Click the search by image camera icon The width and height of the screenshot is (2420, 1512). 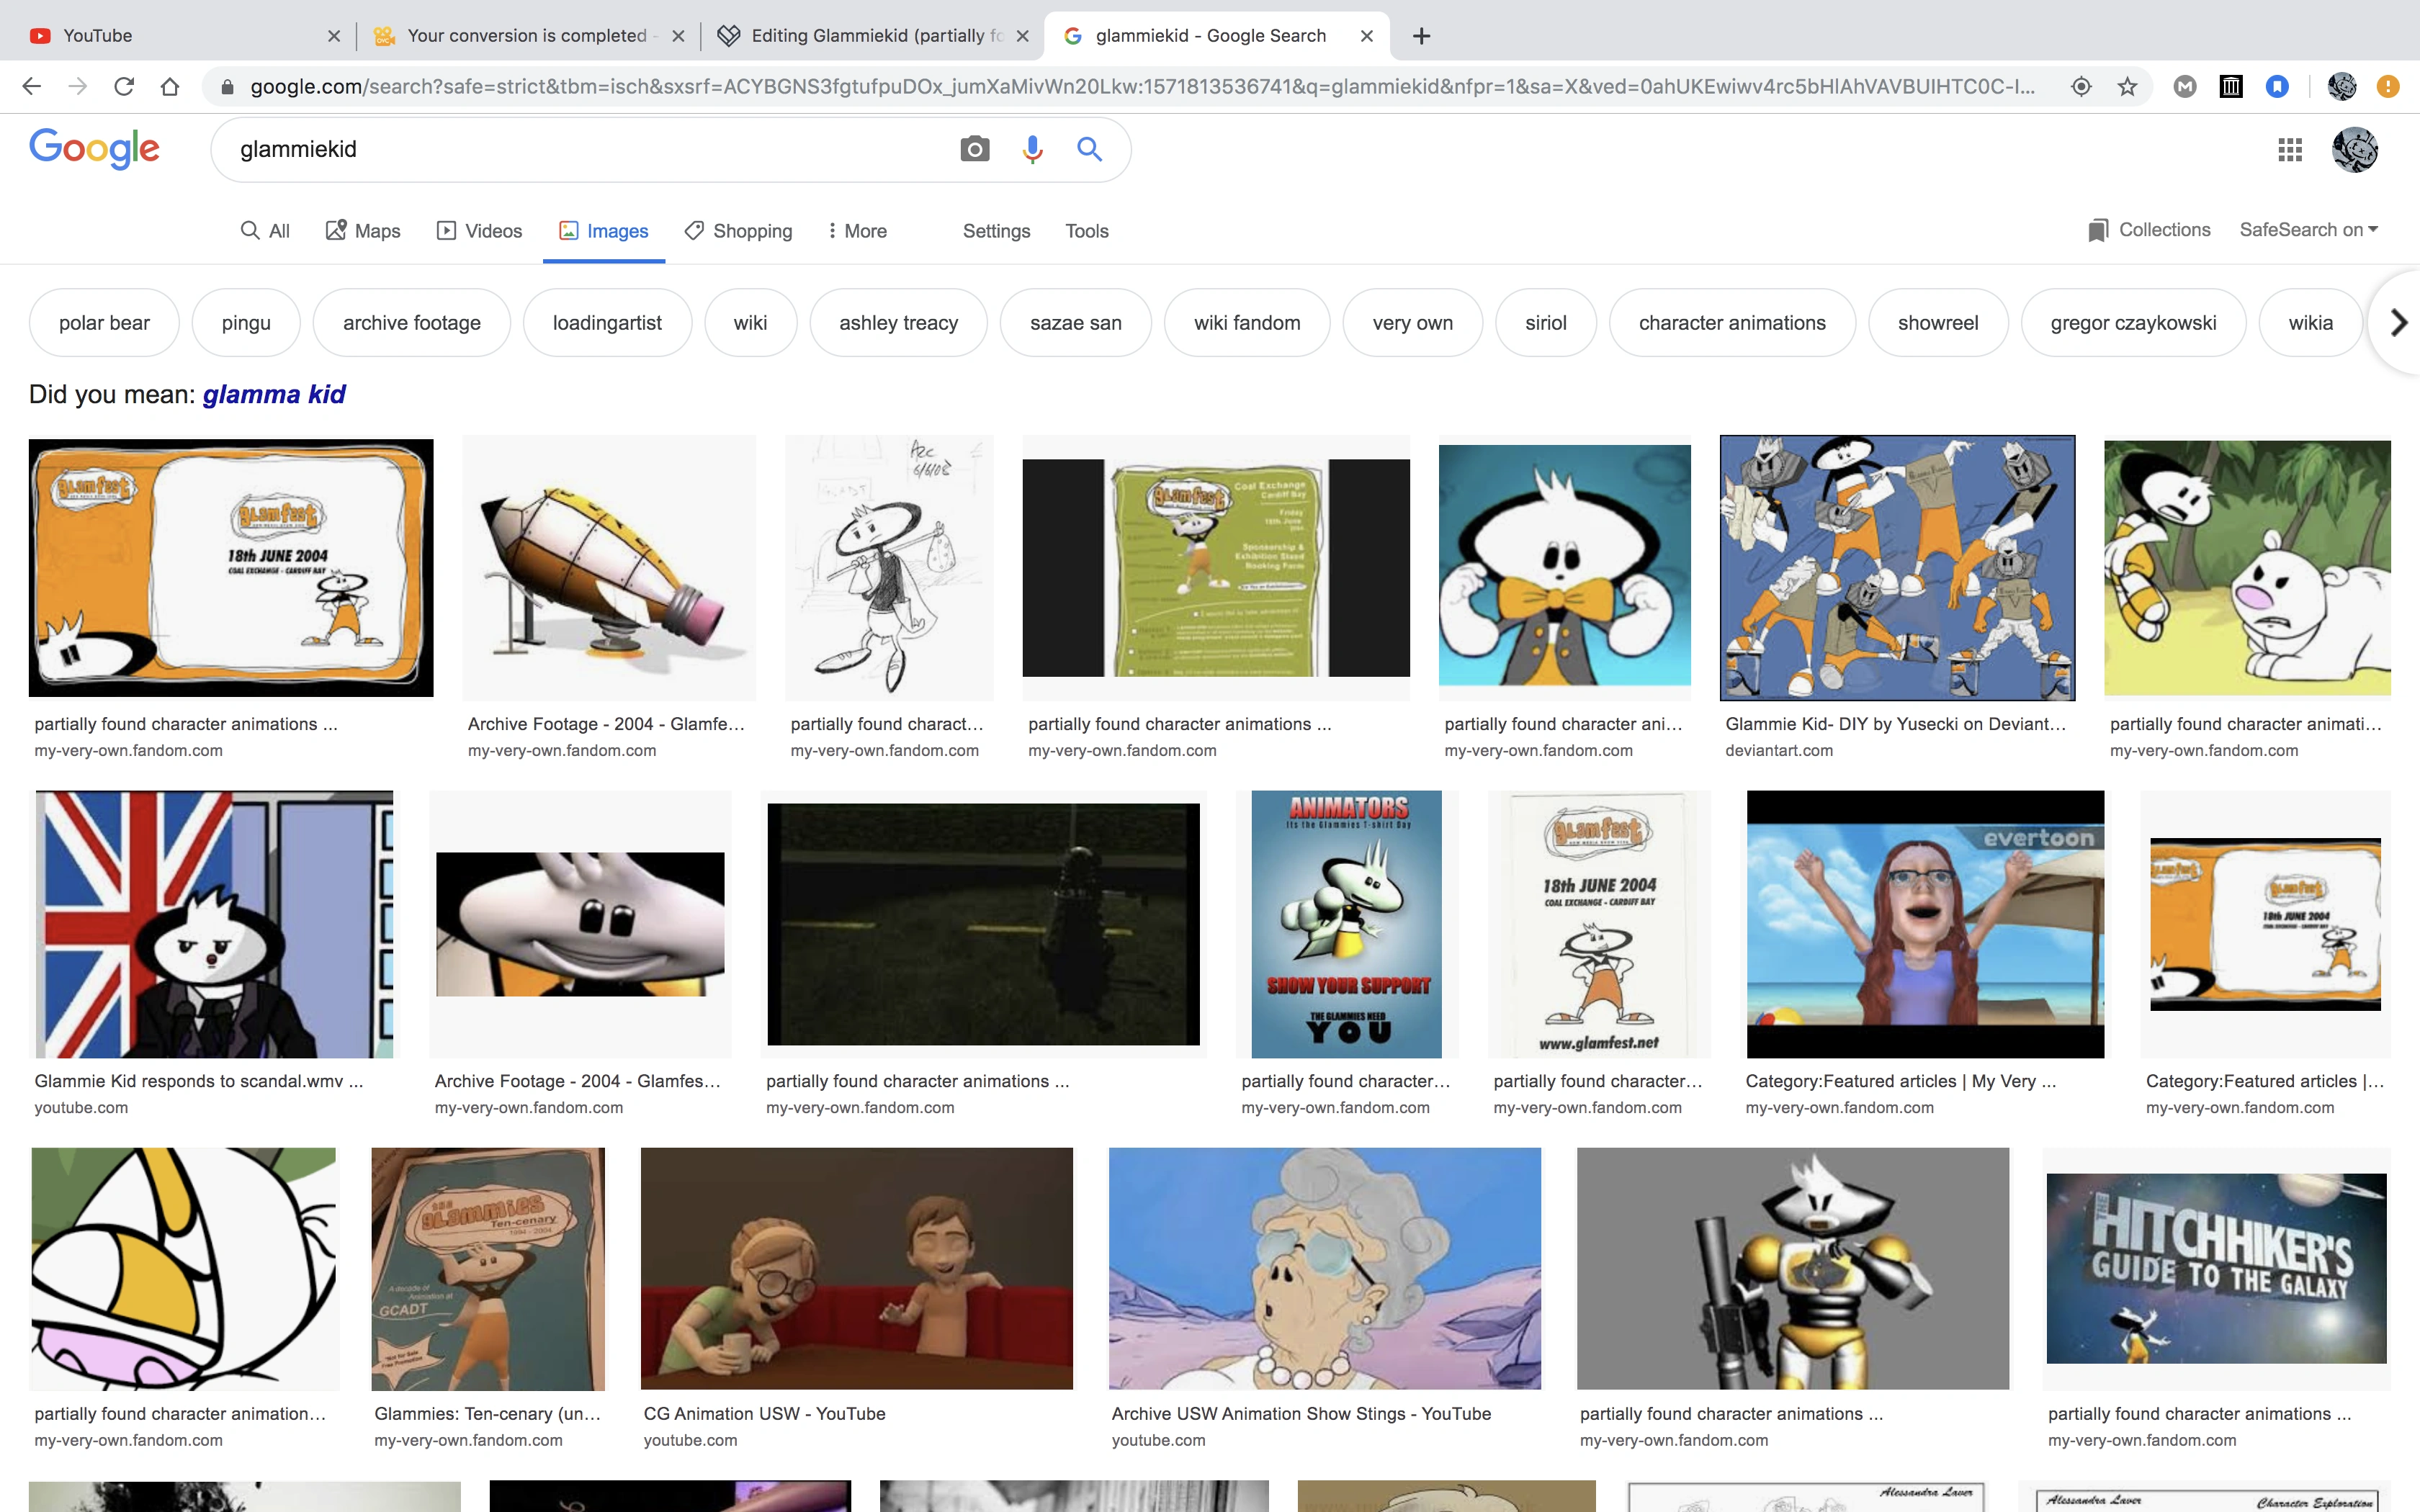pyautogui.click(x=974, y=149)
